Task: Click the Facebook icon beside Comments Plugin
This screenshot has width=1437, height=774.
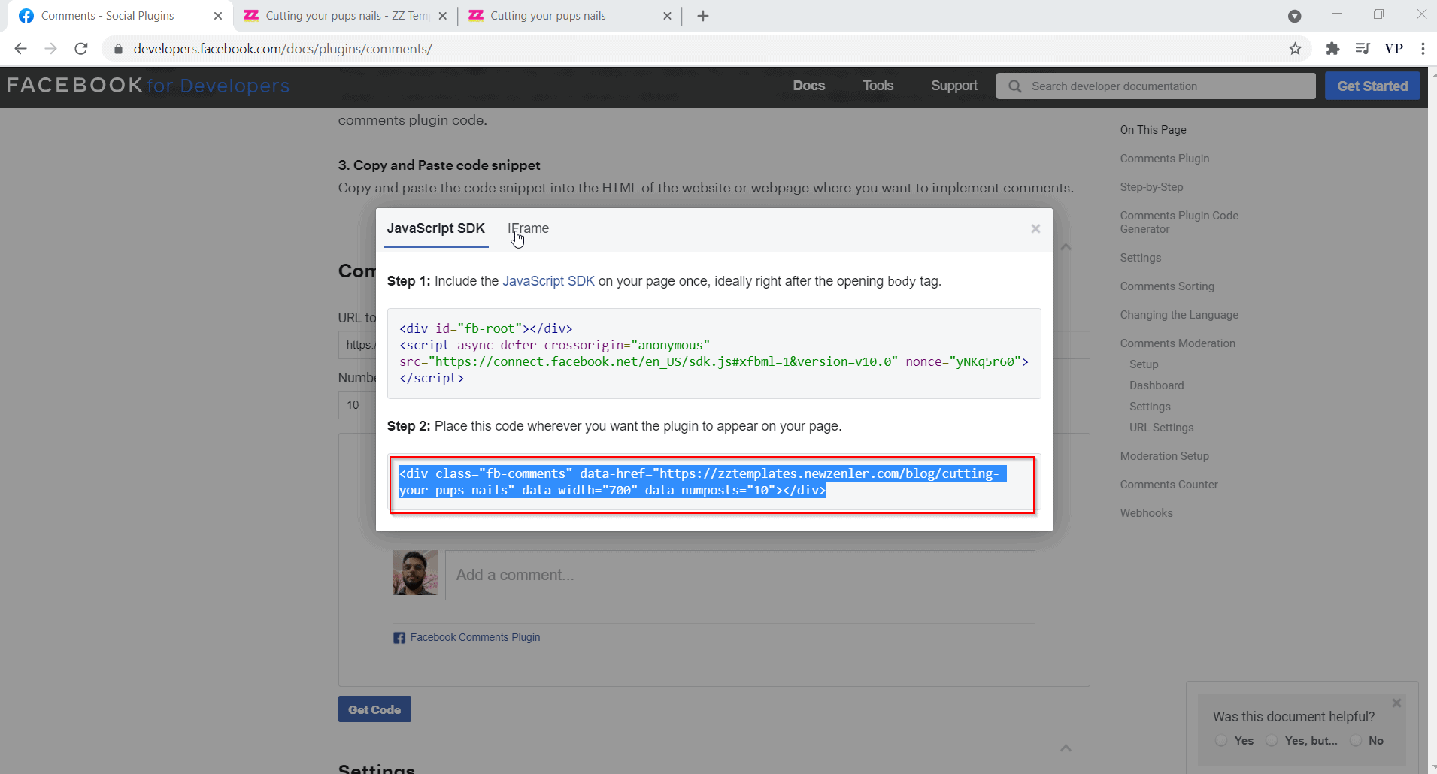Action: pos(399,637)
